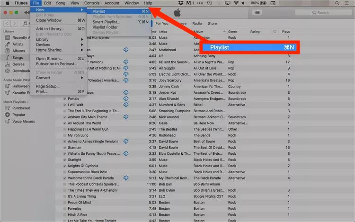Expand the Library submenu in File menu
The image size is (355, 222).
coord(82,39)
